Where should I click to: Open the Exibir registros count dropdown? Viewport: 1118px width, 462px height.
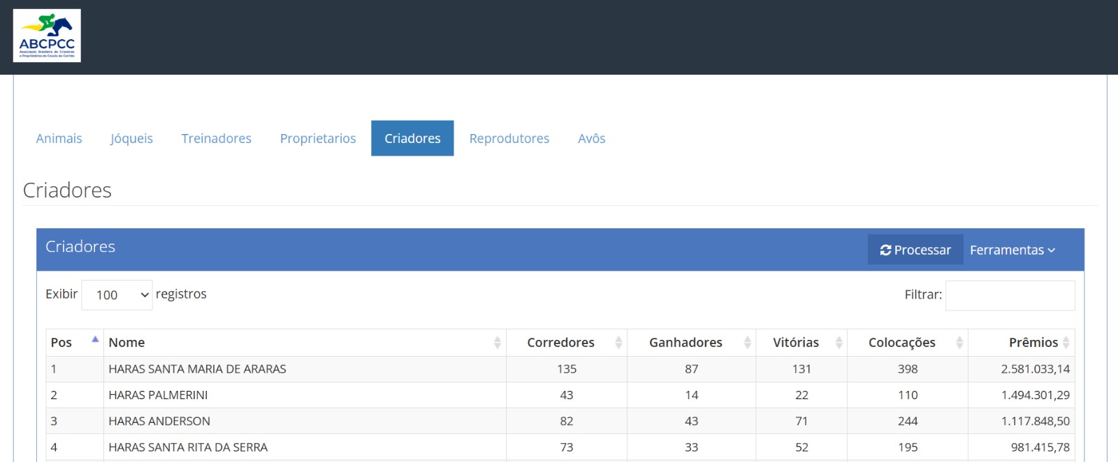click(x=117, y=295)
